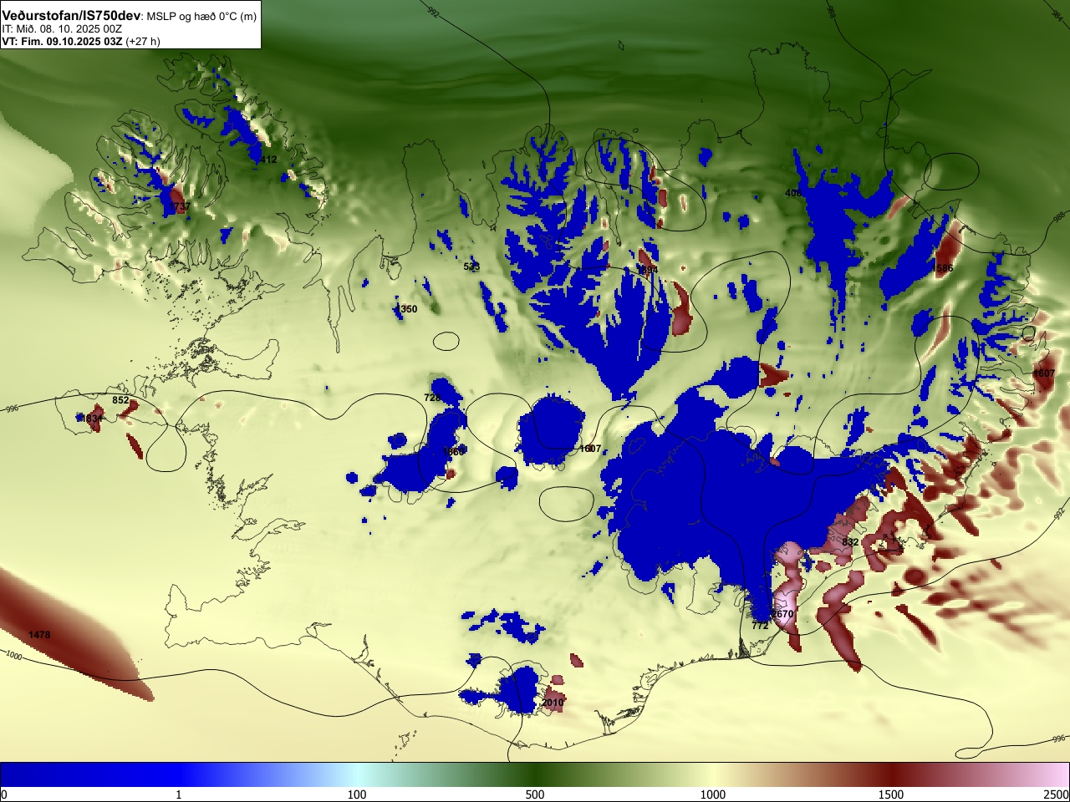This screenshot has width=1070, height=802.
Task: Click the 728 height label
Action: tap(432, 398)
